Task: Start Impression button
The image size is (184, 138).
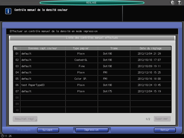Action: pyautogui.click(x=92, y=130)
